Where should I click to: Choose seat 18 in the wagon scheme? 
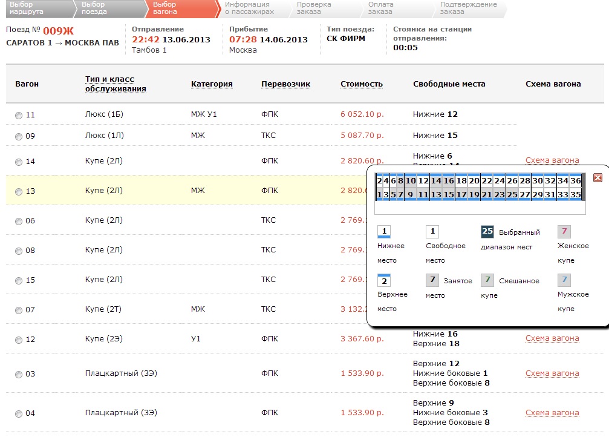pos(461,181)
